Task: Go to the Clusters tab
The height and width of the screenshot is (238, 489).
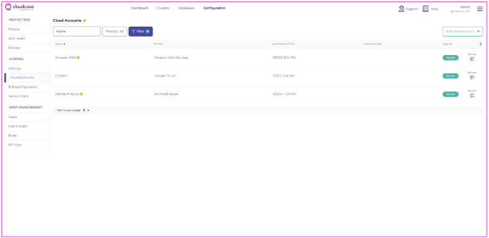Action: pos(163,8)
